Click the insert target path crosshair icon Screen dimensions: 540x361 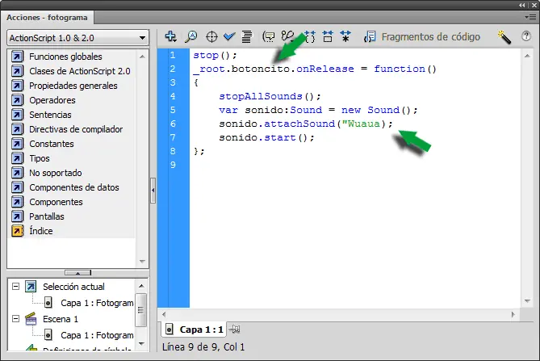click(x=211, y=36)
